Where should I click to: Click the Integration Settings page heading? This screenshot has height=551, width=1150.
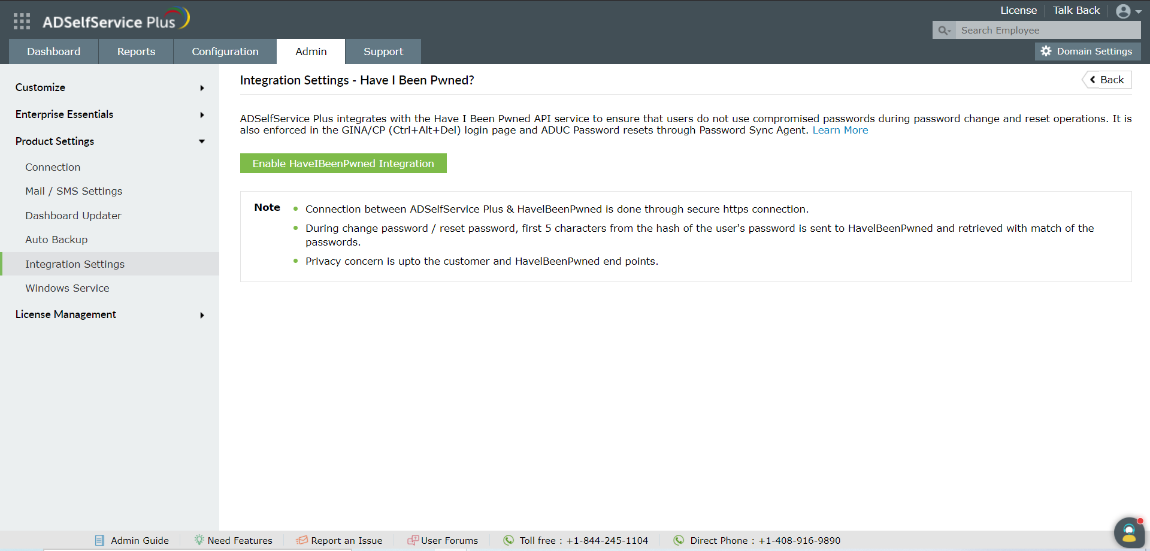(357, 80)
